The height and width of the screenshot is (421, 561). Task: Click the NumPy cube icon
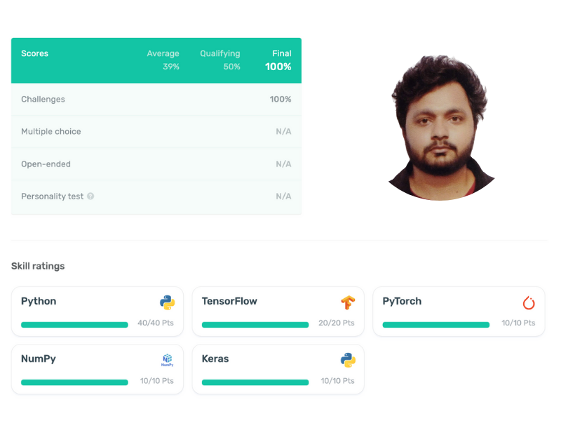(167, 360)
